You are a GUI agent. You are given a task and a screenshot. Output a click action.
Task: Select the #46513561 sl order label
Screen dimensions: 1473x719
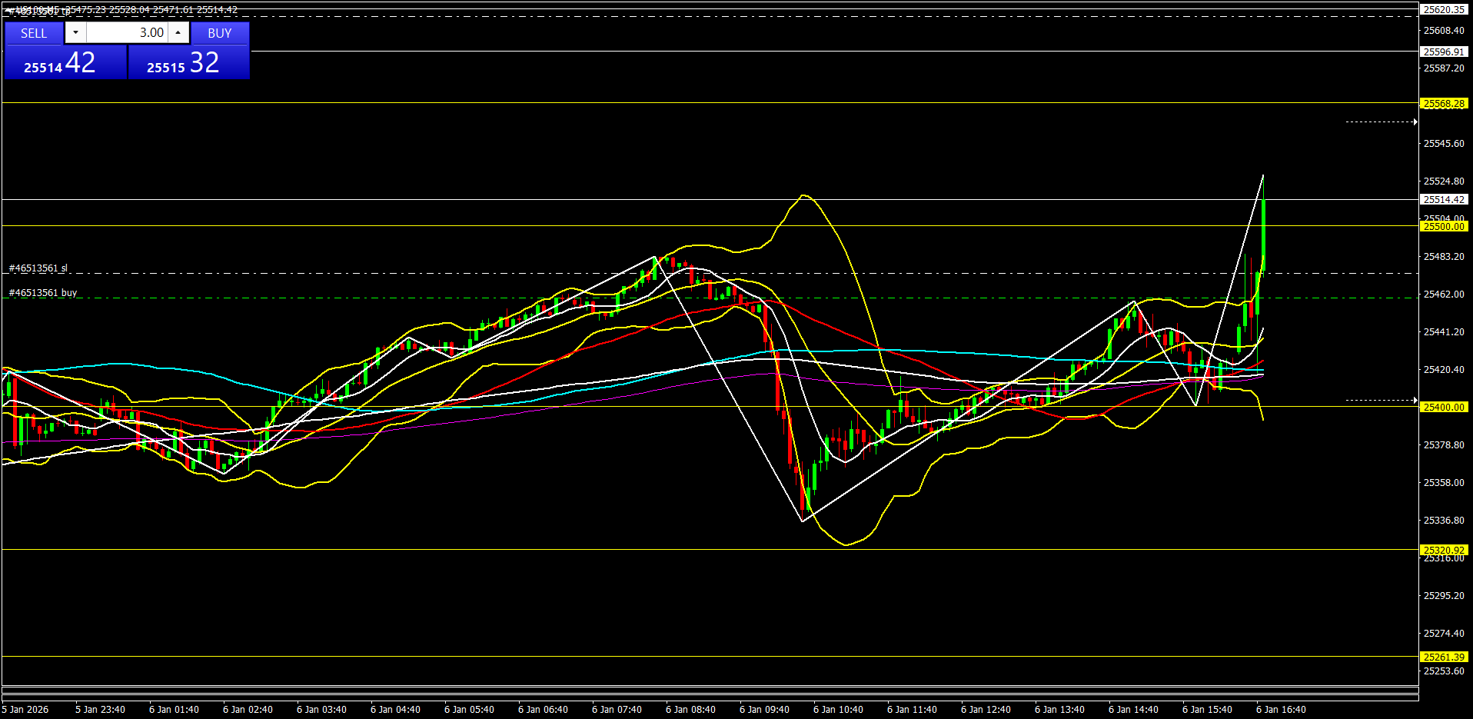point(38,268)
